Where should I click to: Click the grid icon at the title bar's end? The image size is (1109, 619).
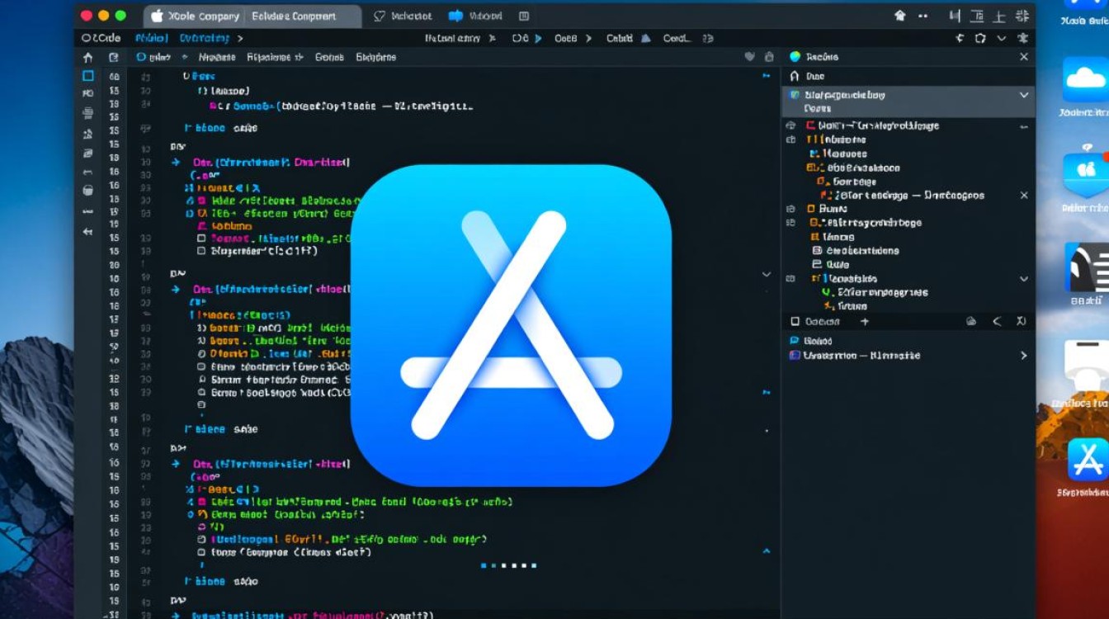tap(1023, 16)
